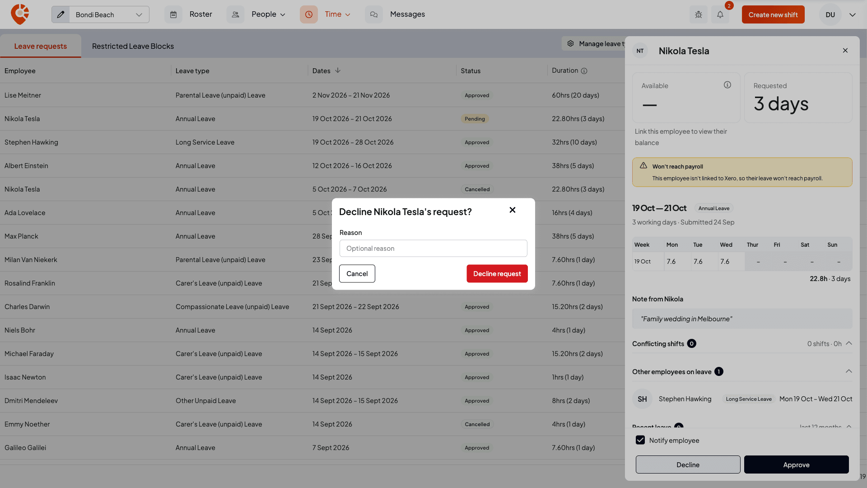Click the People icon in navigation
Viewport: 867px width, 488px height.
[235, 14]
